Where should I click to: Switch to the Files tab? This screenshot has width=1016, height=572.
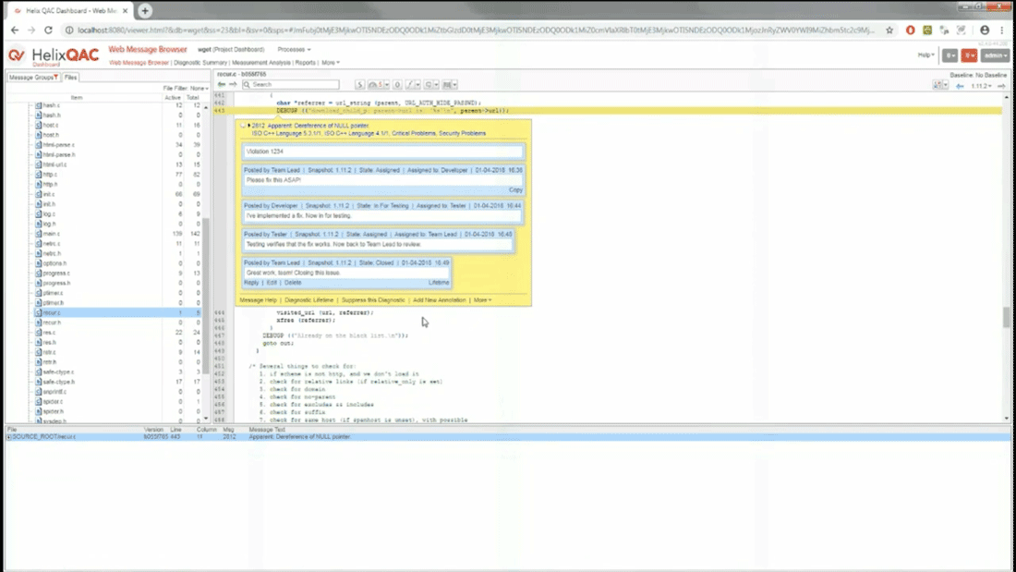(70, 78)
